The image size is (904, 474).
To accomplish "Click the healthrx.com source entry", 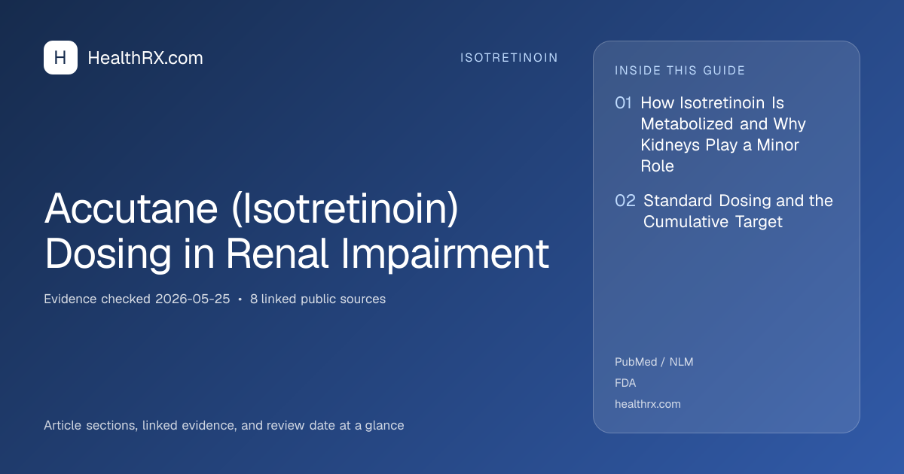I will click(x=648, y=404).
